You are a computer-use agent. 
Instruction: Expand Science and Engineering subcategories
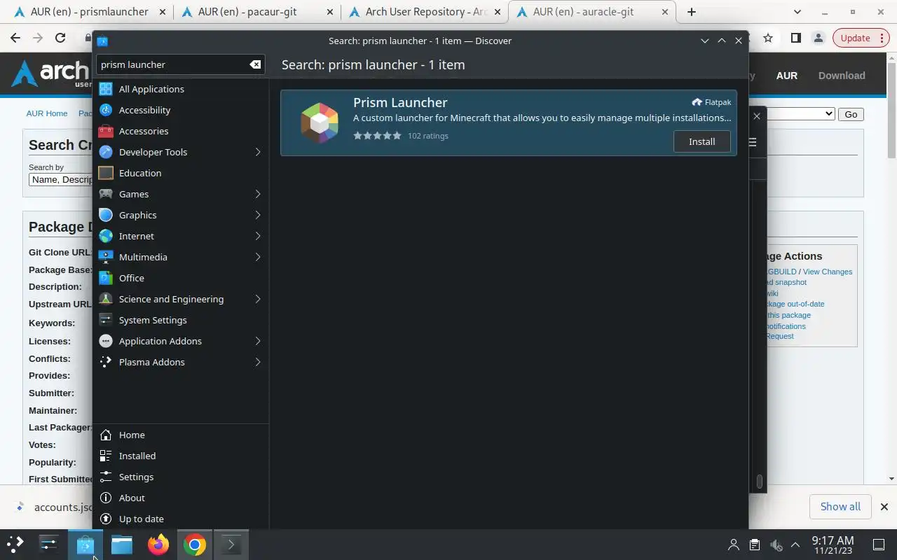click(258, 299)
